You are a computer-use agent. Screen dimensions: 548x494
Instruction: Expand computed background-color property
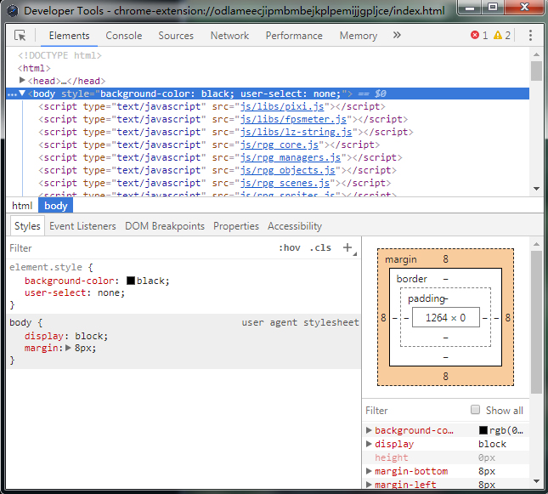click(369, 430)
